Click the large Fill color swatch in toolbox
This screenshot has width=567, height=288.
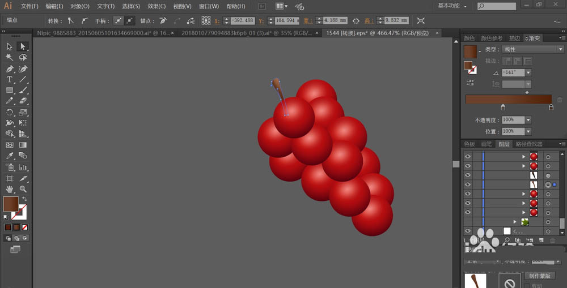[11, 204]
